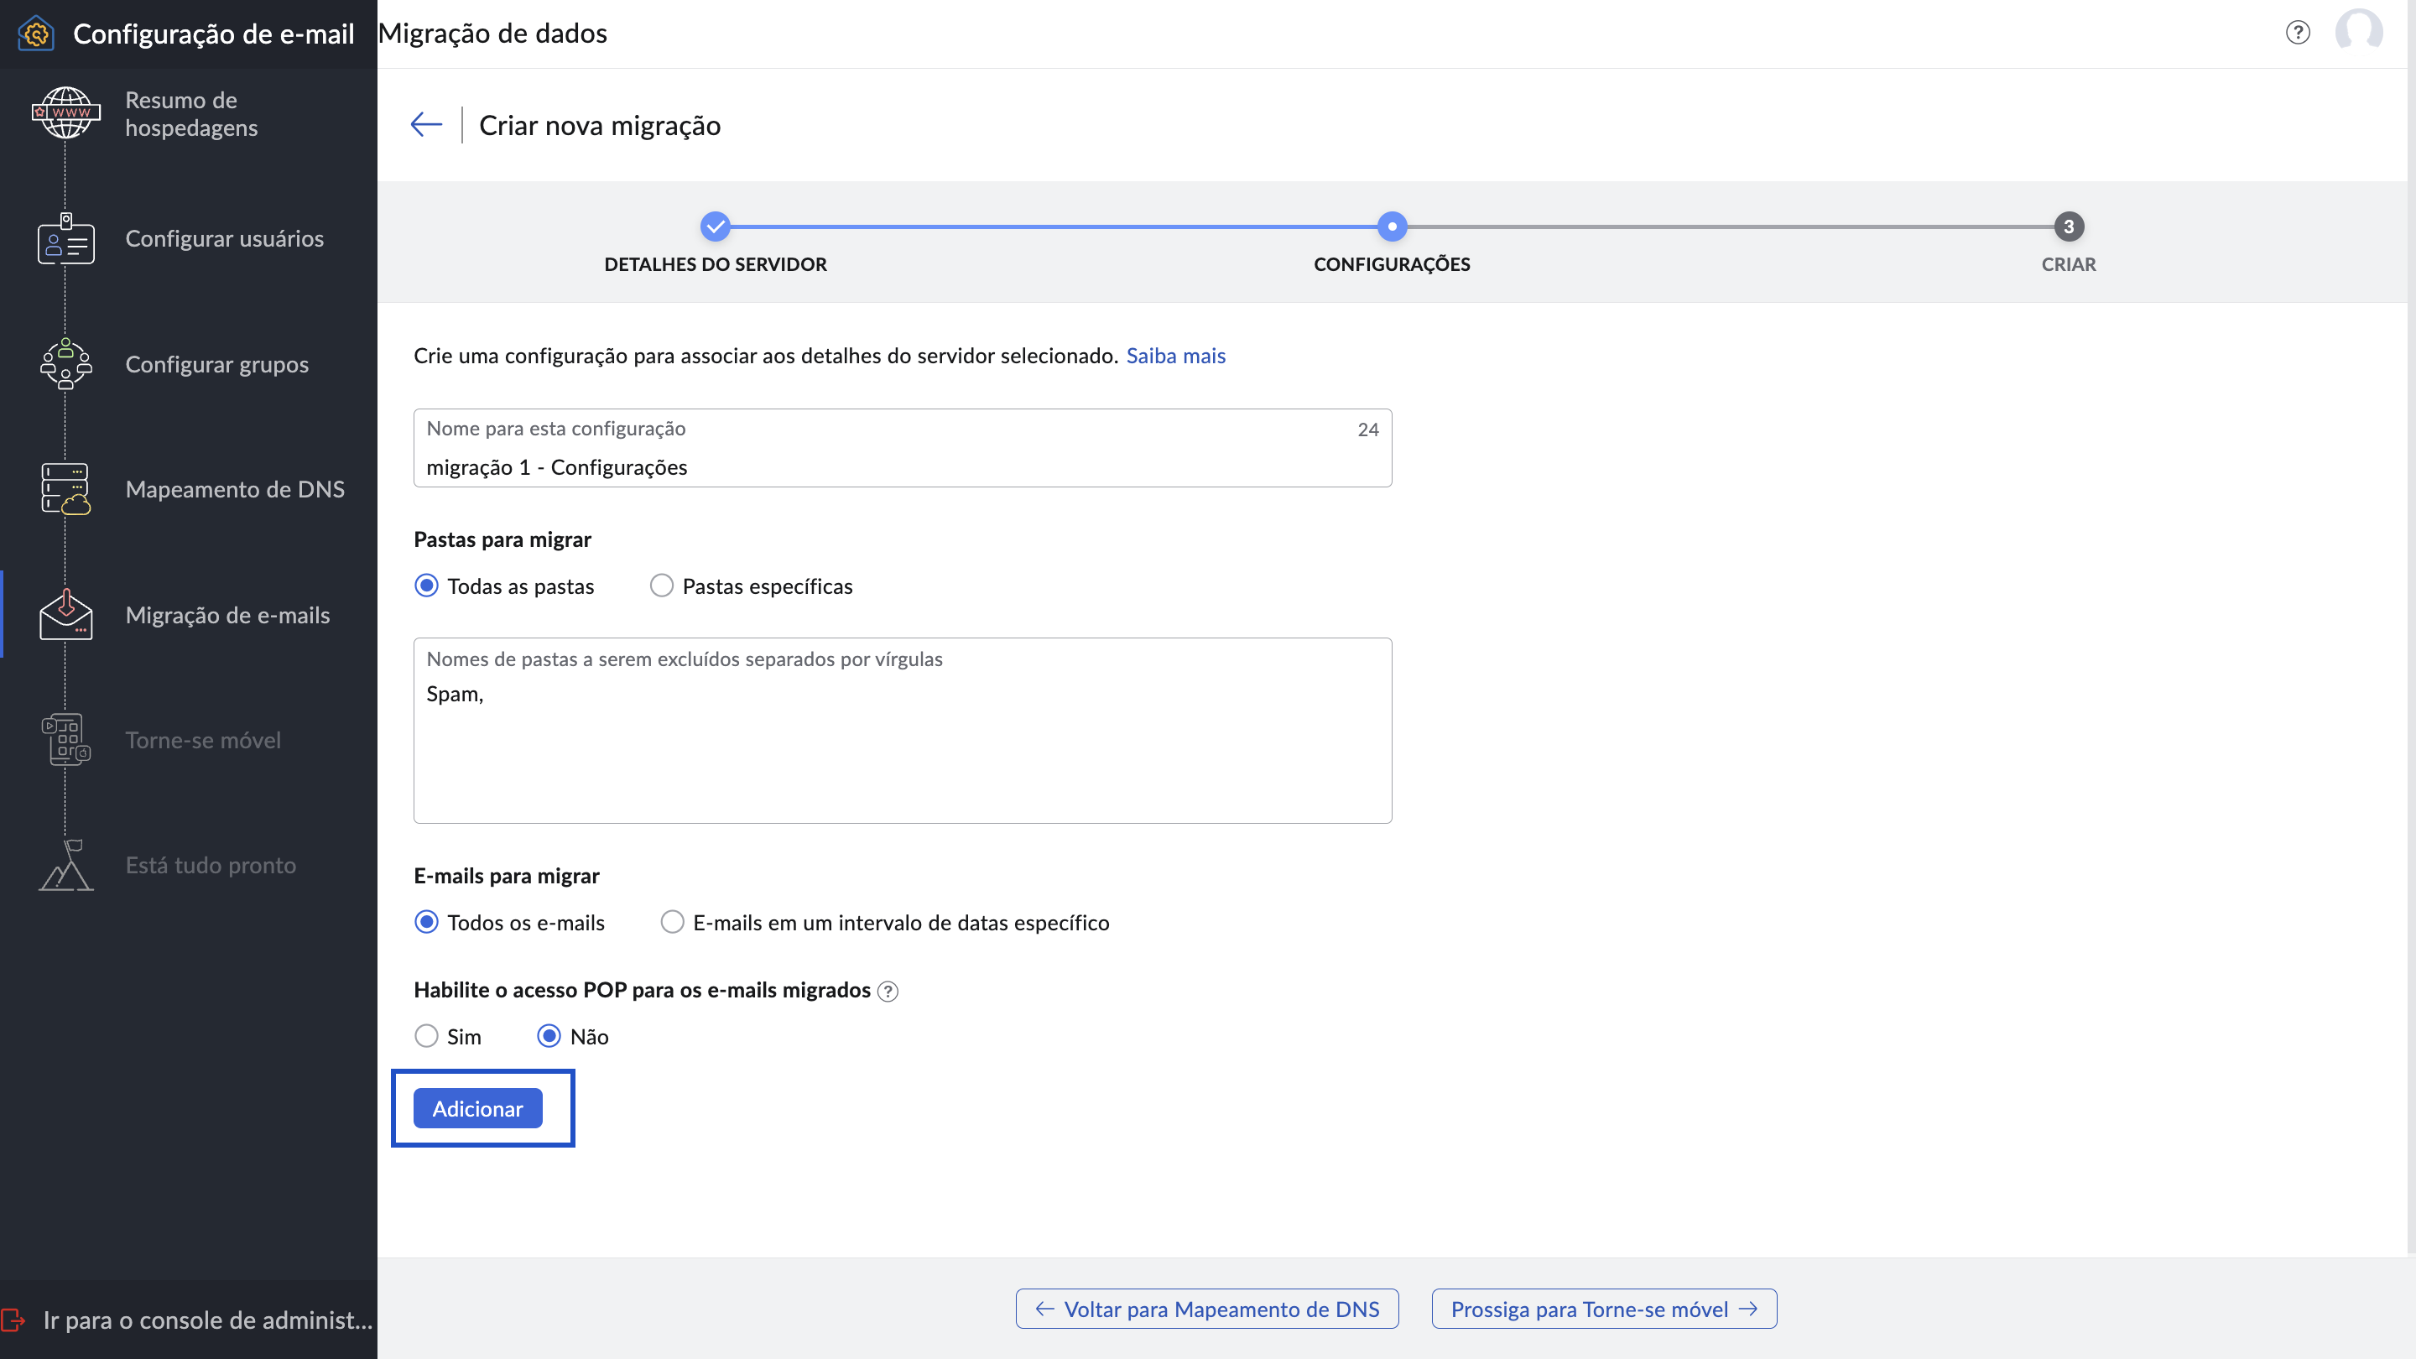The width and height of the screenshot is (2416, 1359).
Task: Click the admin console exit icon
Action: 13,1320
